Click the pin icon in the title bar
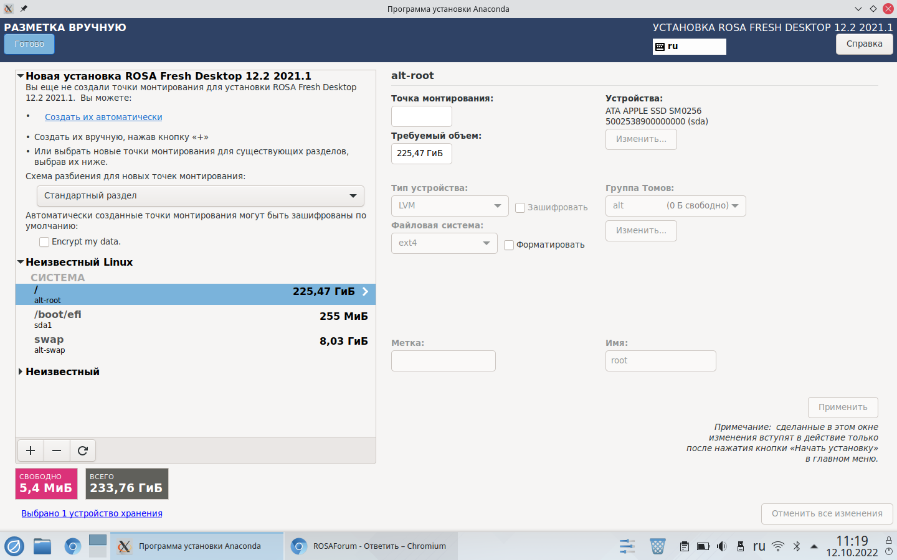Screen dimensions: 897x560 pos(24,9)
